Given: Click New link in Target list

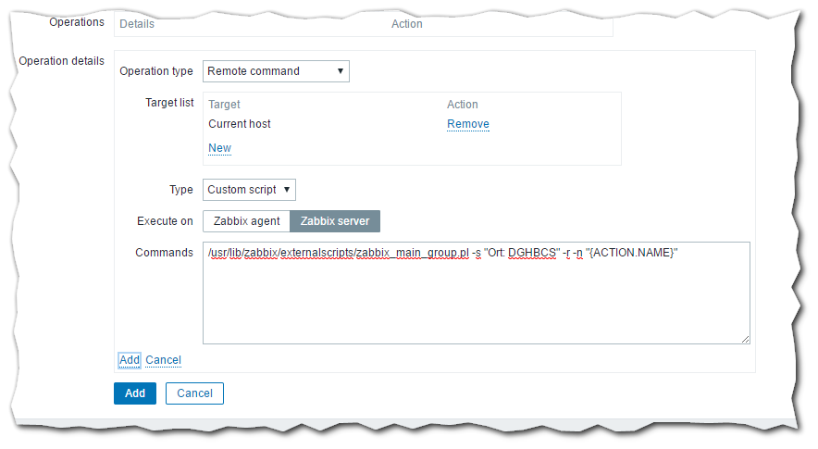Looking at the screenshot, I should [x=219, y=148].
